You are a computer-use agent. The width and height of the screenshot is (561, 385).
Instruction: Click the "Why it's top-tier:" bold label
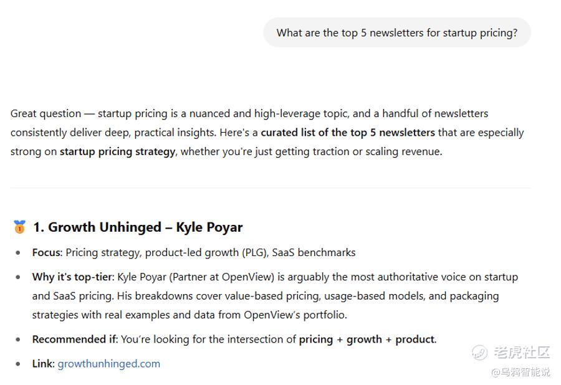[73, 277]
